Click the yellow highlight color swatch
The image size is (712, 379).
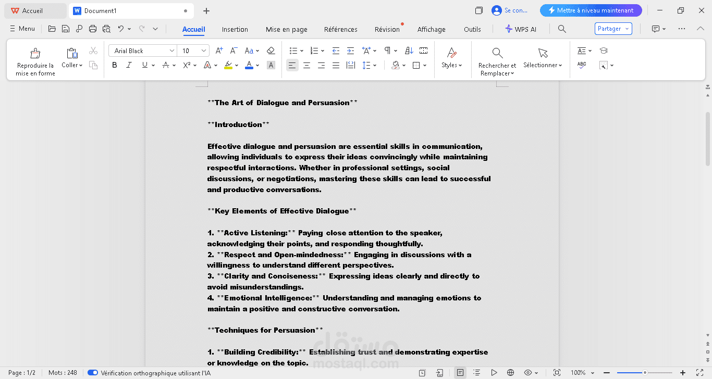tap(228, 65)
